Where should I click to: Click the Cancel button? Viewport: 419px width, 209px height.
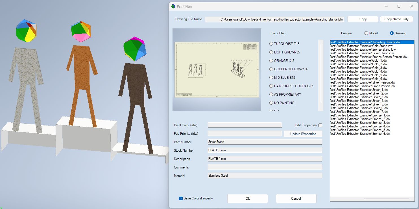[296, 199]
